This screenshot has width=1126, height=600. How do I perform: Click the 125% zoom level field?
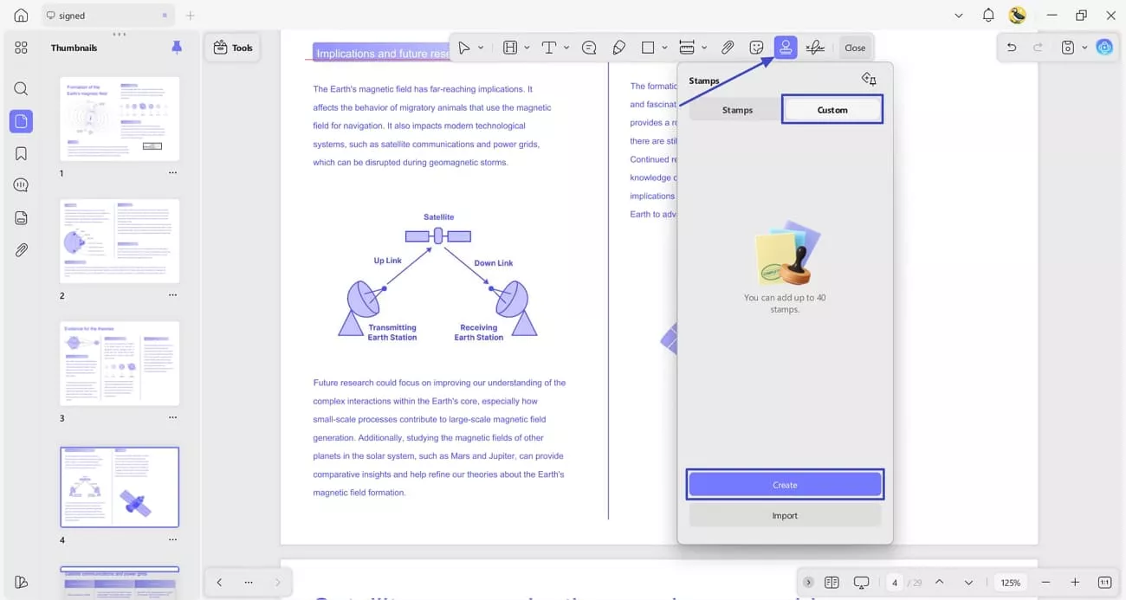point(1011,583)
